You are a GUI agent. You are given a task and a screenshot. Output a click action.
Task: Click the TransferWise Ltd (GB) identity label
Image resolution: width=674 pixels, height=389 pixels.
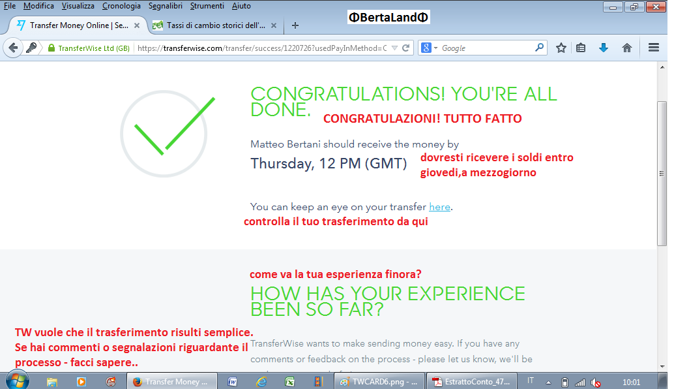click(94, 48)
